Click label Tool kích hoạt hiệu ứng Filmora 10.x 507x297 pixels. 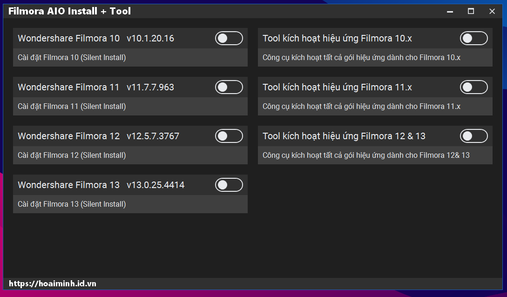pyautogui.click(x=337, y=39)
